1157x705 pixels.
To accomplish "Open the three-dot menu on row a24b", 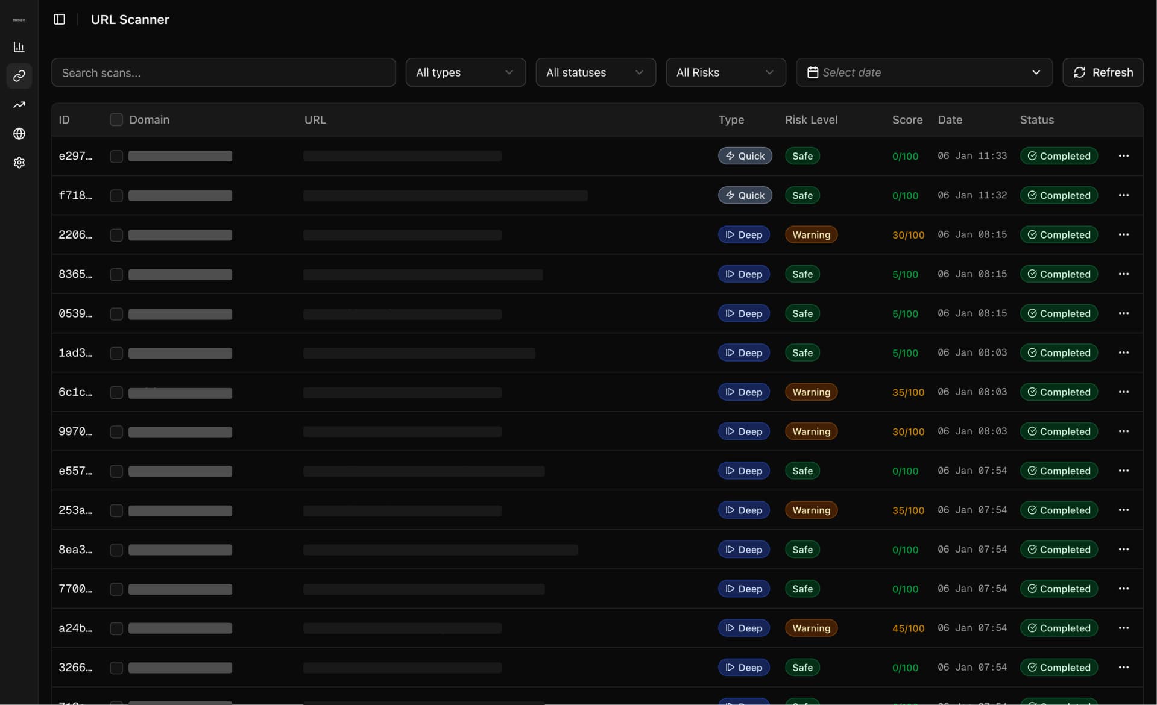I will 1124,628.
